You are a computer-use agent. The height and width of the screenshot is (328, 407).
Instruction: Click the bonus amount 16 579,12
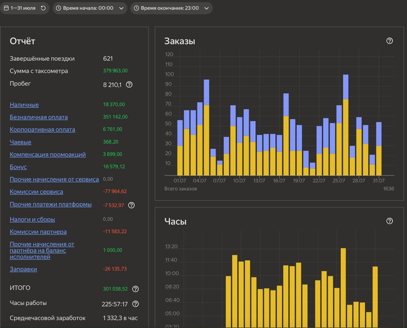click(x=114, y=167)
